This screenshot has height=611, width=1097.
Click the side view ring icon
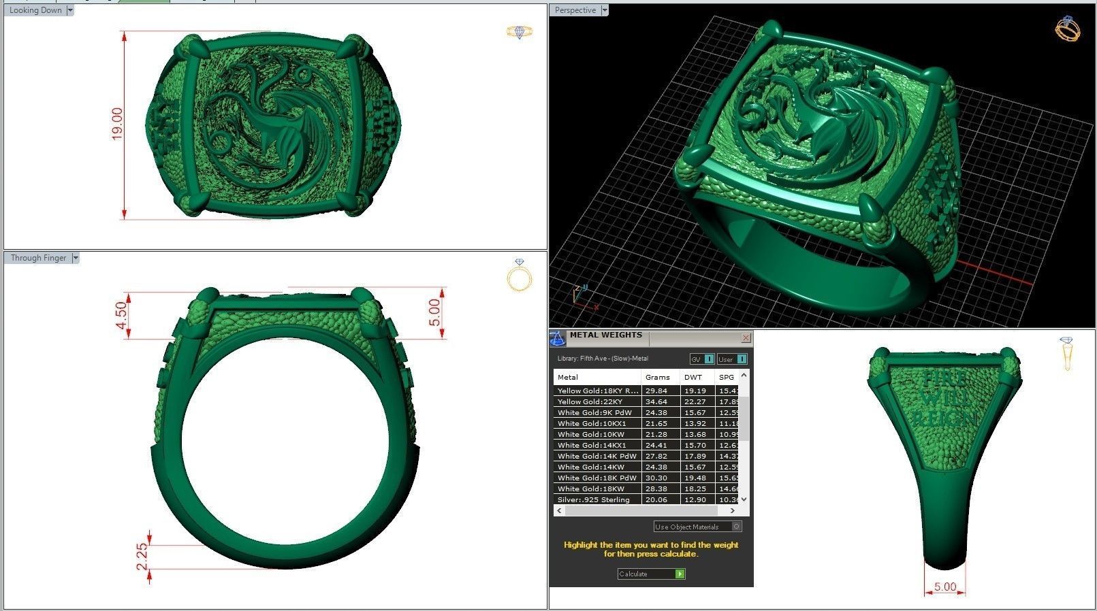point(1066,354)
